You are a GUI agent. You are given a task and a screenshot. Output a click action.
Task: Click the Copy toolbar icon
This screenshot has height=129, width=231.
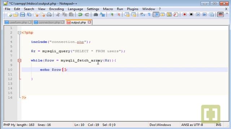coord(65,14)
